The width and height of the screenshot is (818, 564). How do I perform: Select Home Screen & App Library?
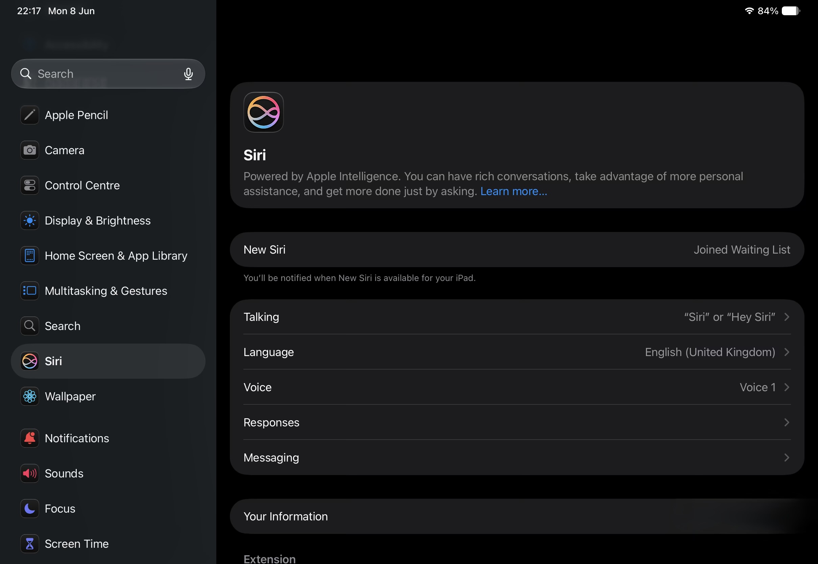coord(108,256)
